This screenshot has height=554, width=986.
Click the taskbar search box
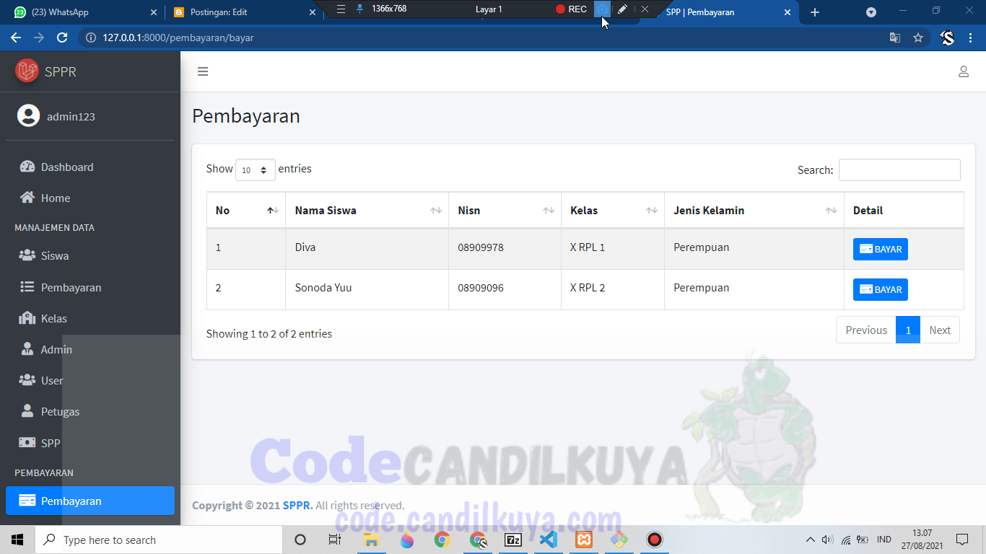pos(159,540)
